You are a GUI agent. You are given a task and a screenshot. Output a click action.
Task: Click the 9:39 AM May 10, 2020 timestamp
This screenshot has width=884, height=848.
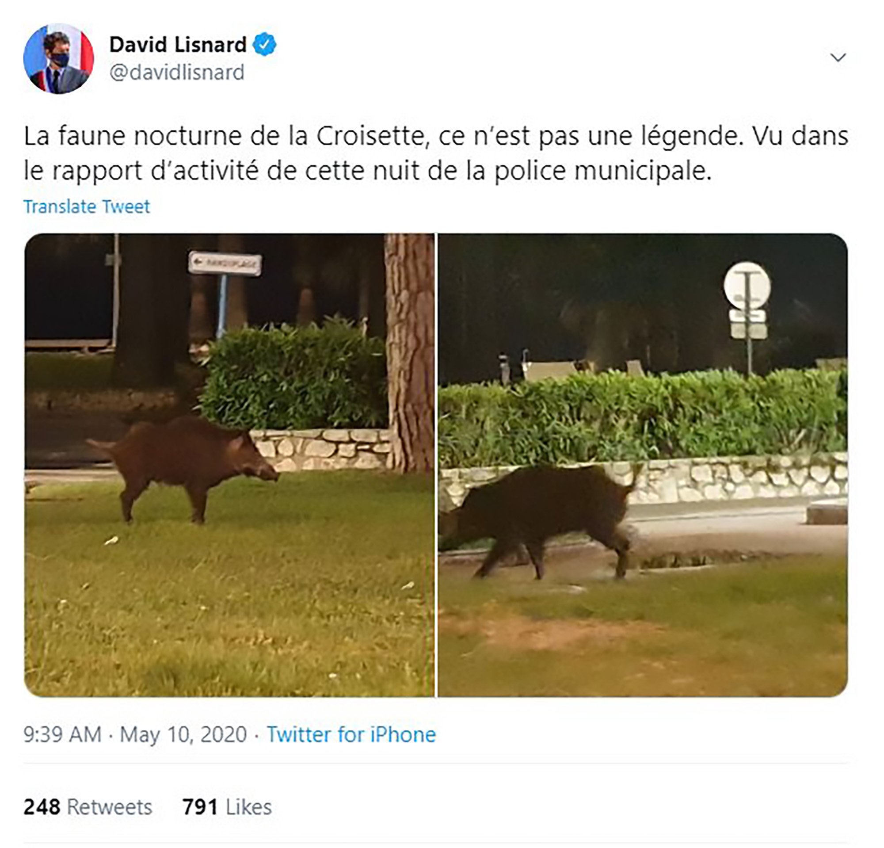pyautogui.click(x=135, y=734)
